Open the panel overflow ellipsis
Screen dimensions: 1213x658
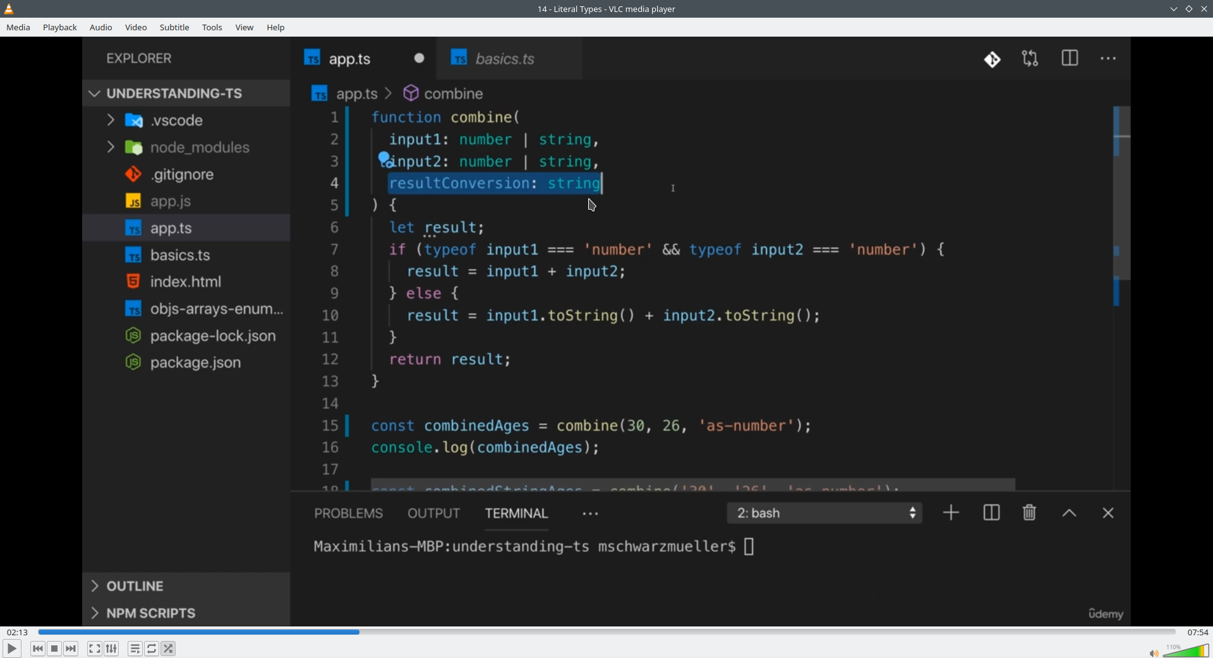591,514
